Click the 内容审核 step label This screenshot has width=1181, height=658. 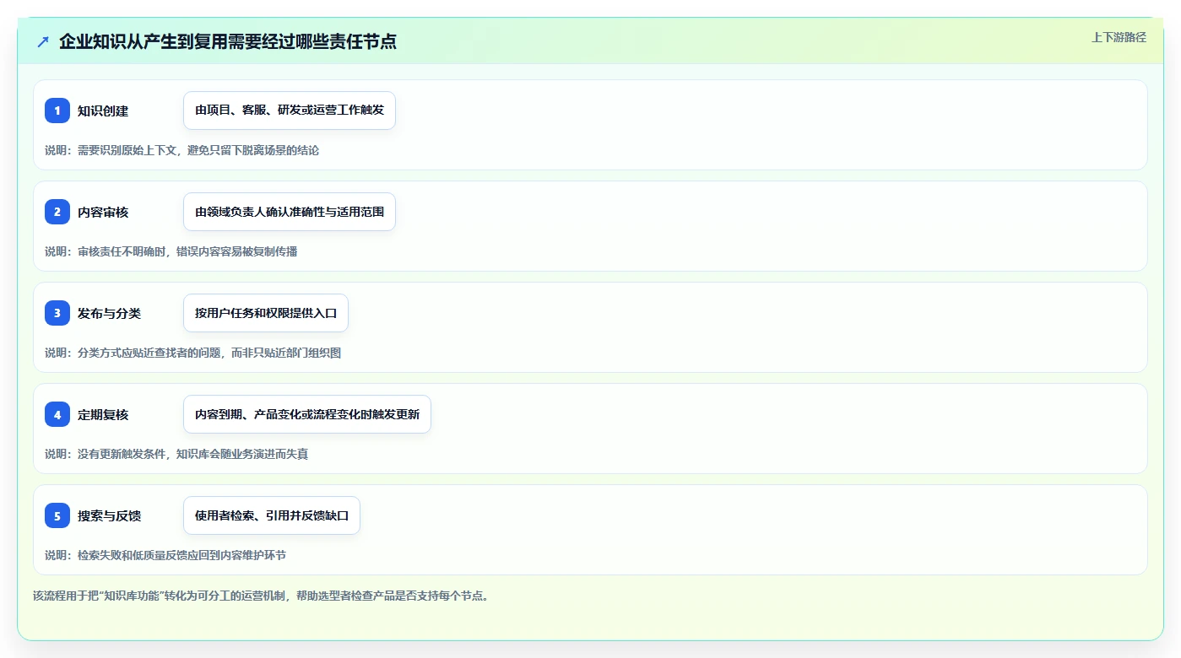tap(103, 212)
